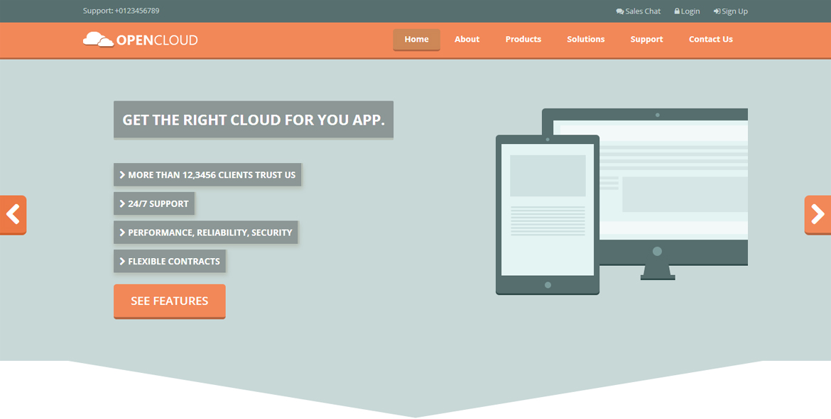The width and height of the screenshot is (831, 419).
Task: Go to the Support nav item
Action: 646,40
